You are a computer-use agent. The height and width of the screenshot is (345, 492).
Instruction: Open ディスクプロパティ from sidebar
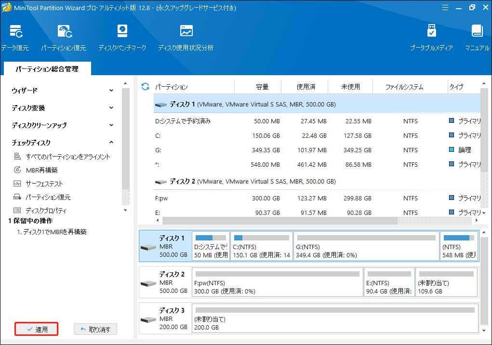[x=40, y=211]
